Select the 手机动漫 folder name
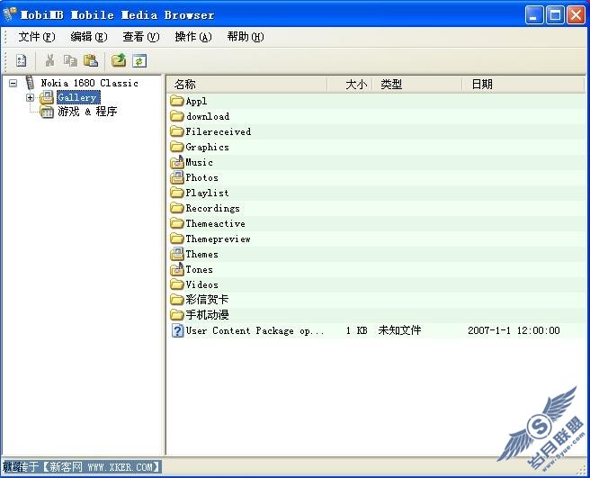The height and width of the screenshot is (478, 590). pos(207,315)
